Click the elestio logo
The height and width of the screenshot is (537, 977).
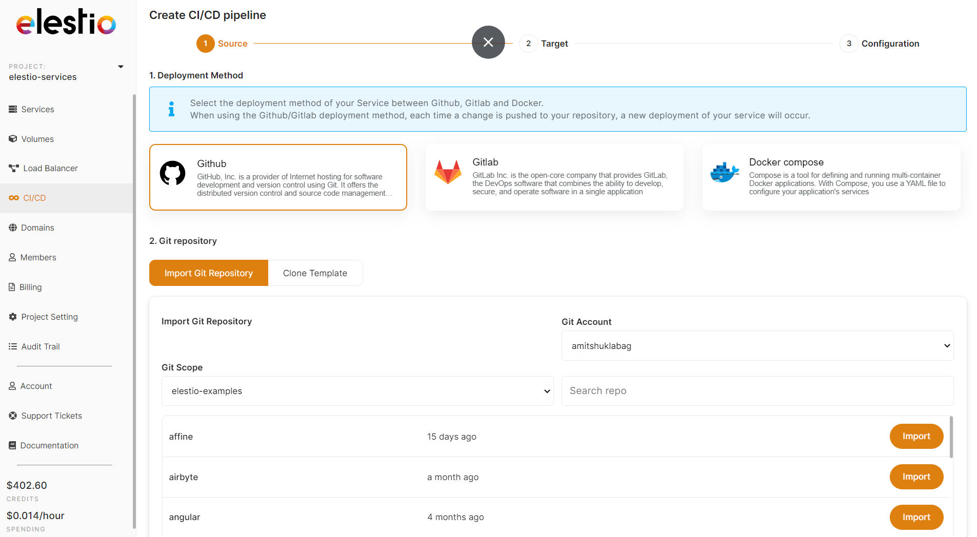[x=66, y=22]
